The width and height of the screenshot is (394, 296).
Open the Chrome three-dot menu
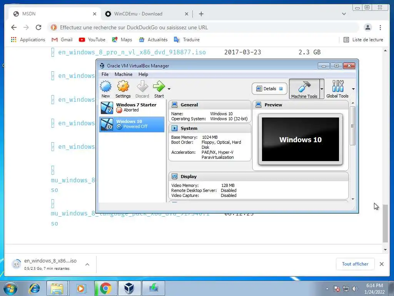(380, 27)
